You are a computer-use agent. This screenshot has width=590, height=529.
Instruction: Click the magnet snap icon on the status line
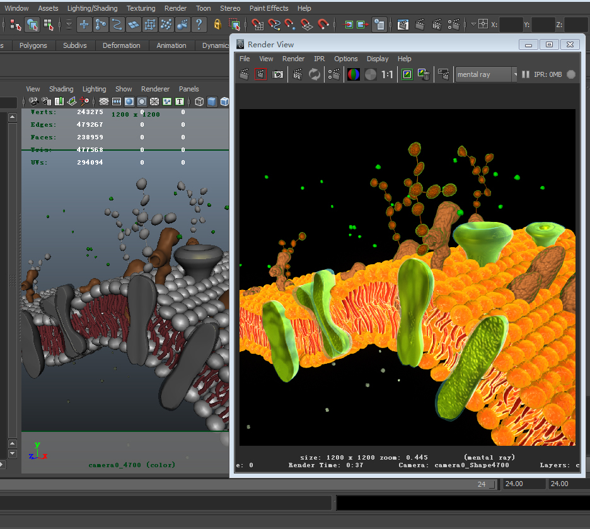tap(323, 25)
